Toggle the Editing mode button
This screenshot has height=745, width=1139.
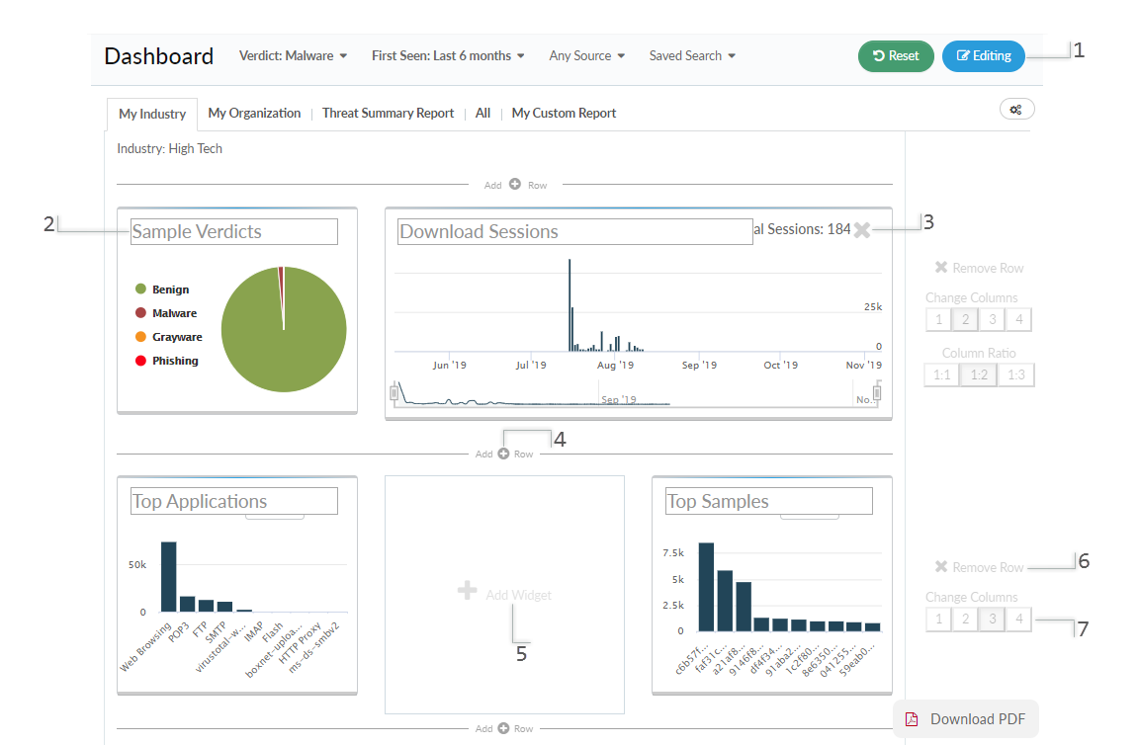[x=983, y=56]
